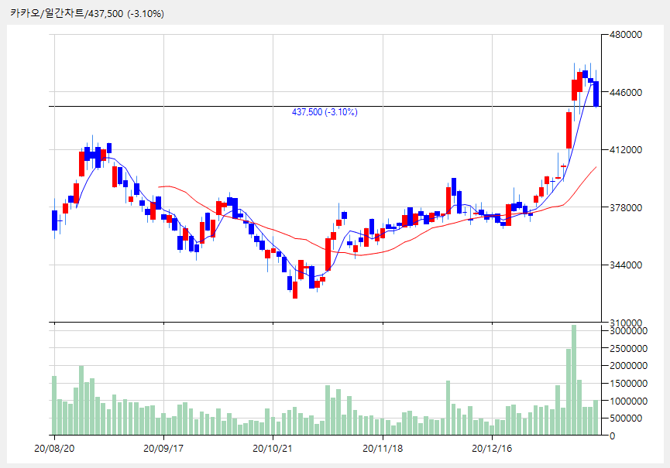
Task: Click the blue '437,500 (-3.10%)' price annotation
Action: [x=325, y=112]
